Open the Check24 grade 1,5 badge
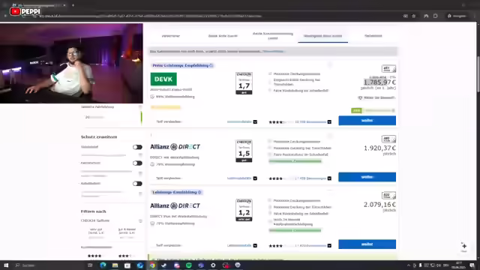The height and width of the screenshot is (270, 480). click(x=244, y=151)
